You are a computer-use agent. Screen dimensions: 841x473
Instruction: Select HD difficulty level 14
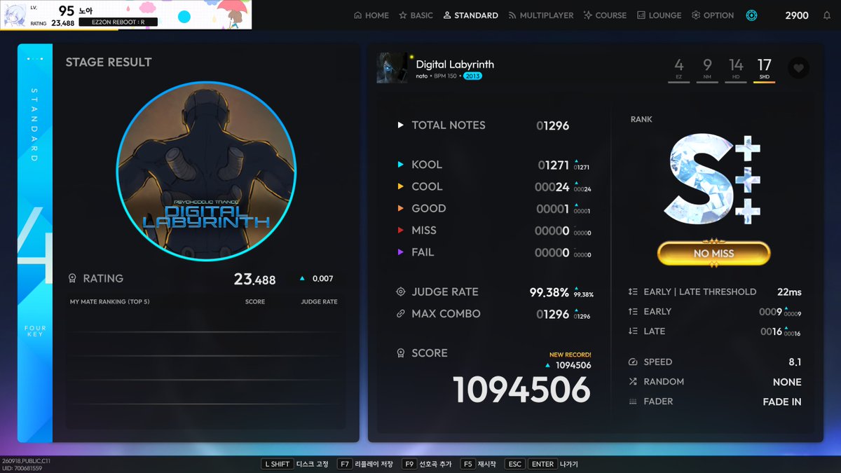point(736,70)
